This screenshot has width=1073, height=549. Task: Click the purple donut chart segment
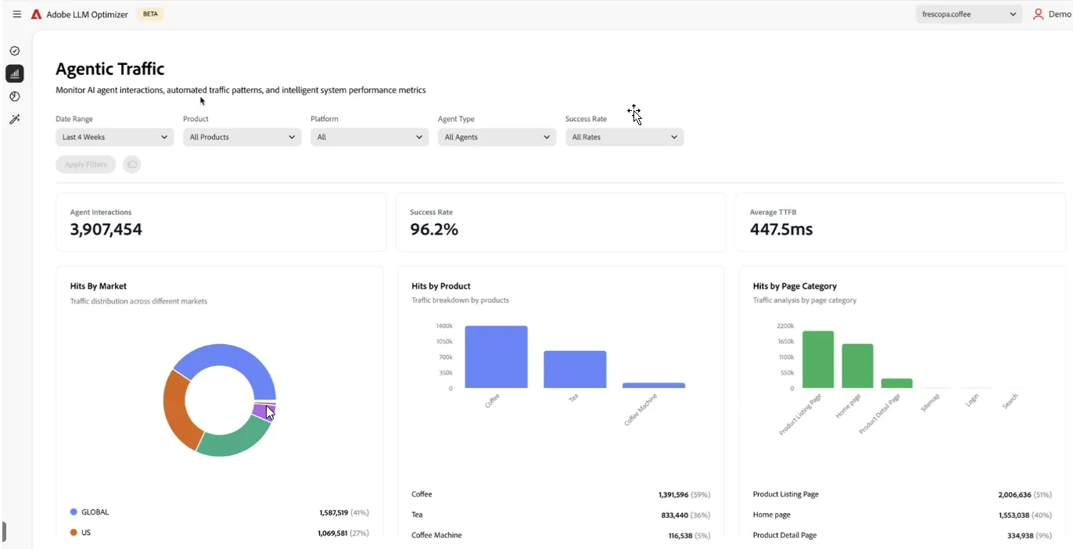[260, 411]
